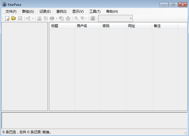The height and width of the screenshot is (136, 189).
Task: Open the quick search combo box
Action: [x=115, y=18]
